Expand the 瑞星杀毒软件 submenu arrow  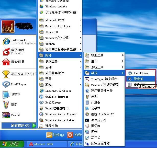tap(80, 73)
